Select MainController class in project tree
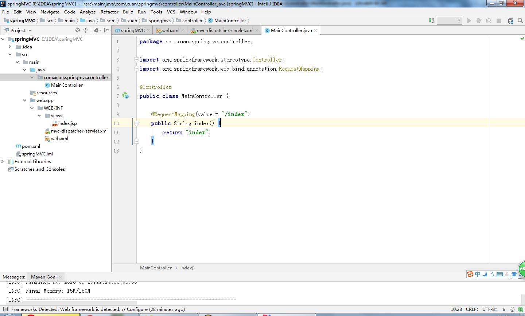Image resolution: width=525 pixels, height=316 pixels. pyautogui.click(x=64, y=85)
